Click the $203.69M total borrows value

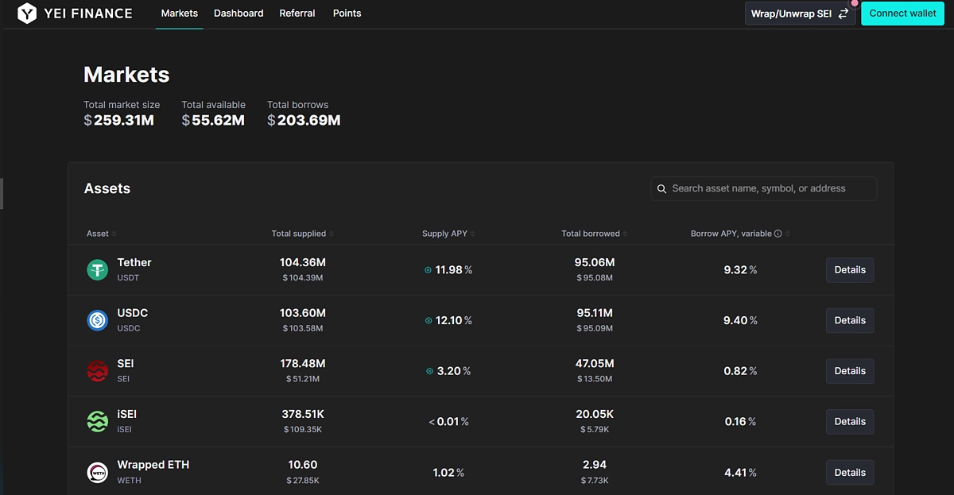pyautogui.click(x=304, y=121)
